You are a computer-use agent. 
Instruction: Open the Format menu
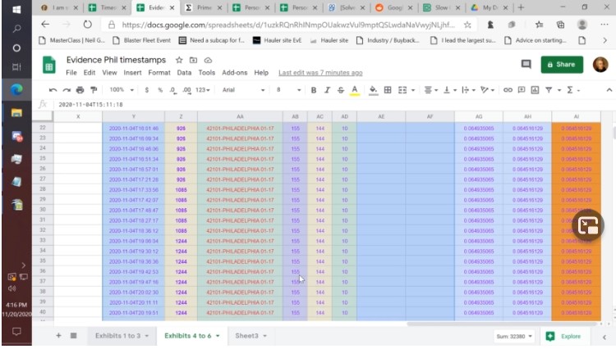tap(159, 72)
